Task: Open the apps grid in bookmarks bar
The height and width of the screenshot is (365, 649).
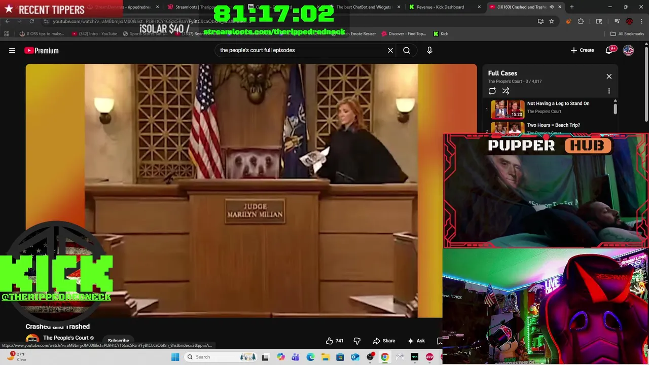Action: click(x=7, y=33)
